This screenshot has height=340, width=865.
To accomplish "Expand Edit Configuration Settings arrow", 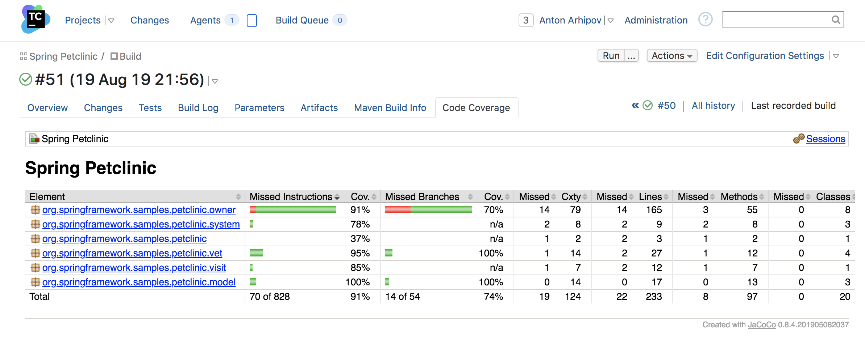I will tap(836, 56).
